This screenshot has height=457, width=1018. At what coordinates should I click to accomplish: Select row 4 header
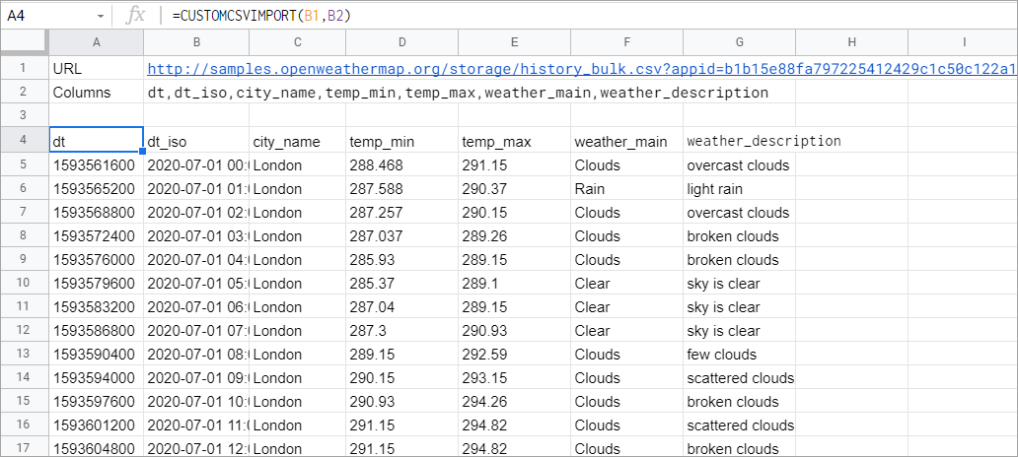click(x=24, y=140)
